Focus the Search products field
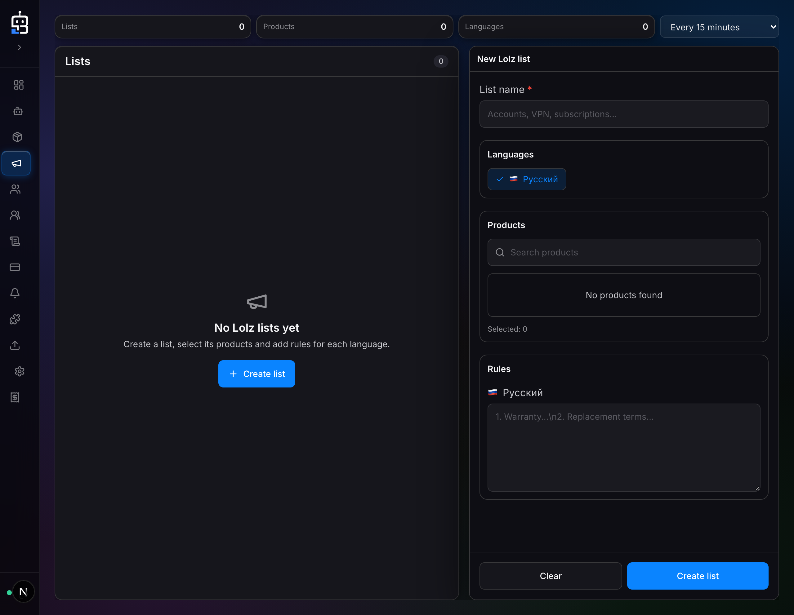This screenshot has width=794, height=615. 623,252
